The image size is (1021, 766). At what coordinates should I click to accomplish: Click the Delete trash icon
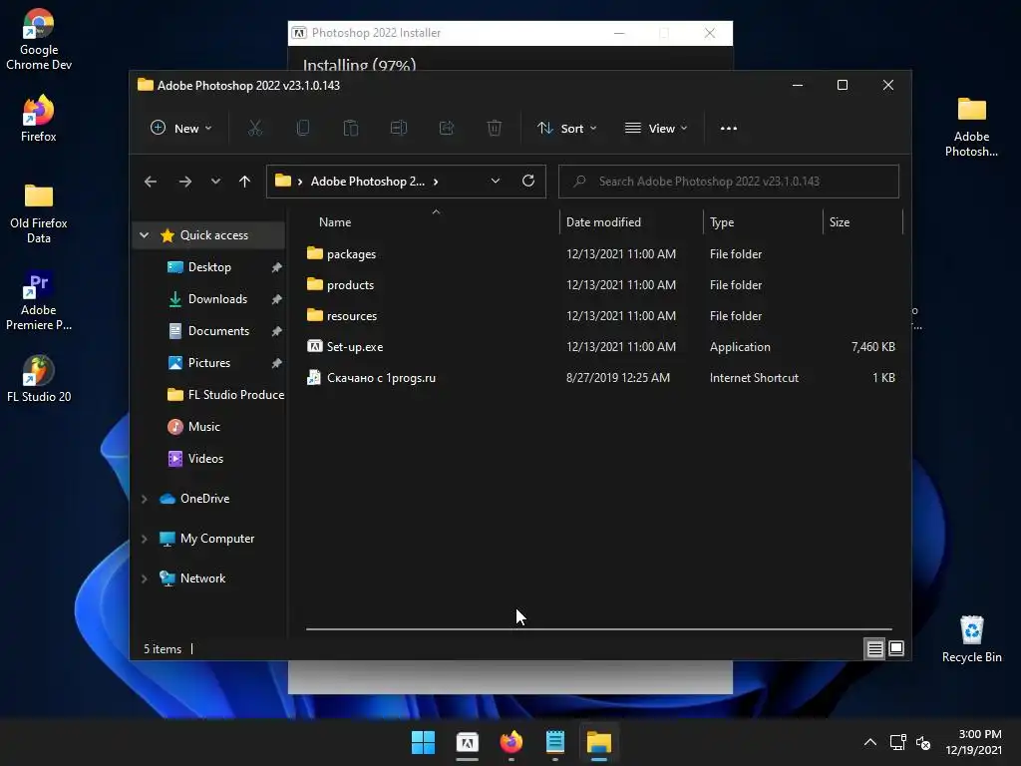click(x=495, y=129)
